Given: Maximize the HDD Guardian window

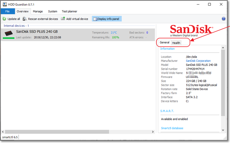Looking at the screenshot, I should (210, 5).
